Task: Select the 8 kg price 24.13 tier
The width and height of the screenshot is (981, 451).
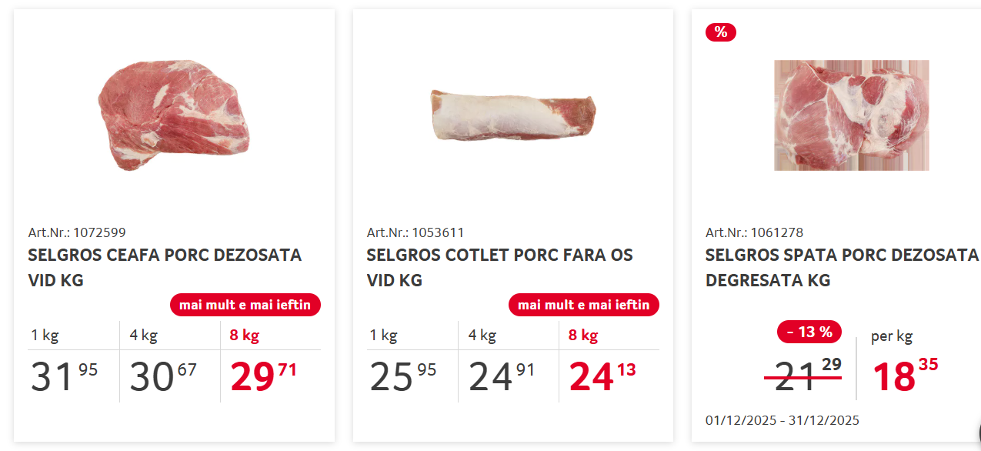Action: [x=609, y=362]
